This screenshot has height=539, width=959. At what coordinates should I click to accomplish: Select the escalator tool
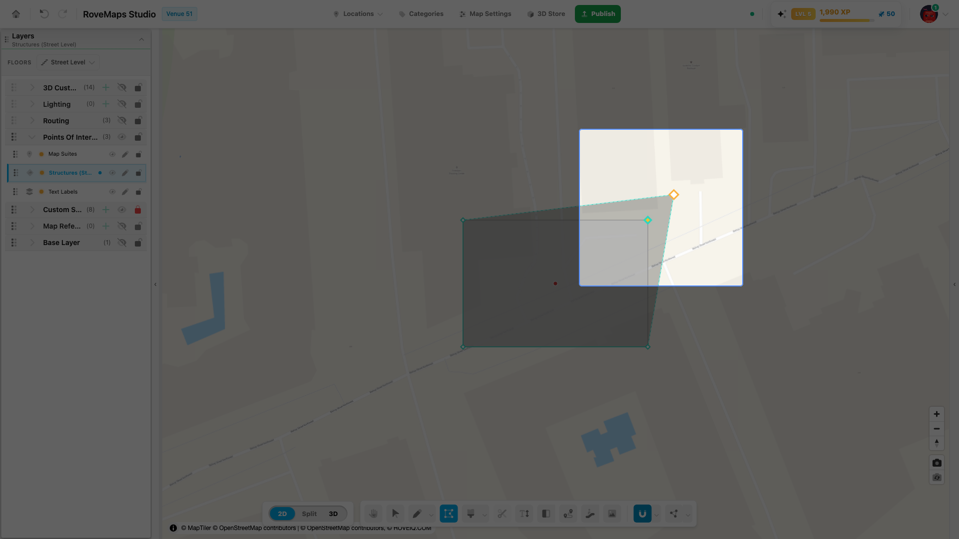tap(590, 514)
